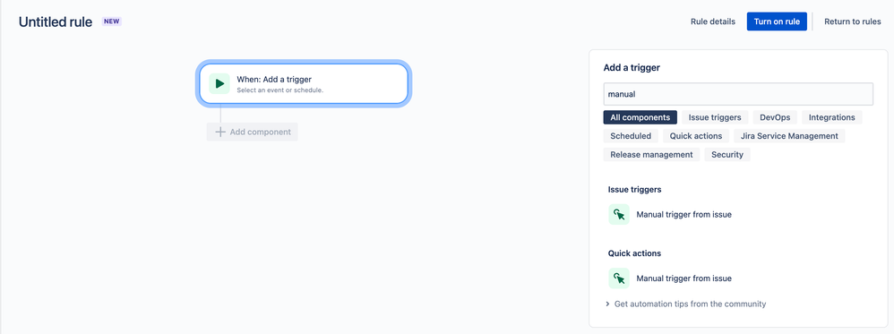
Task: Go back via Return to rules
Action: coord(853,21)
